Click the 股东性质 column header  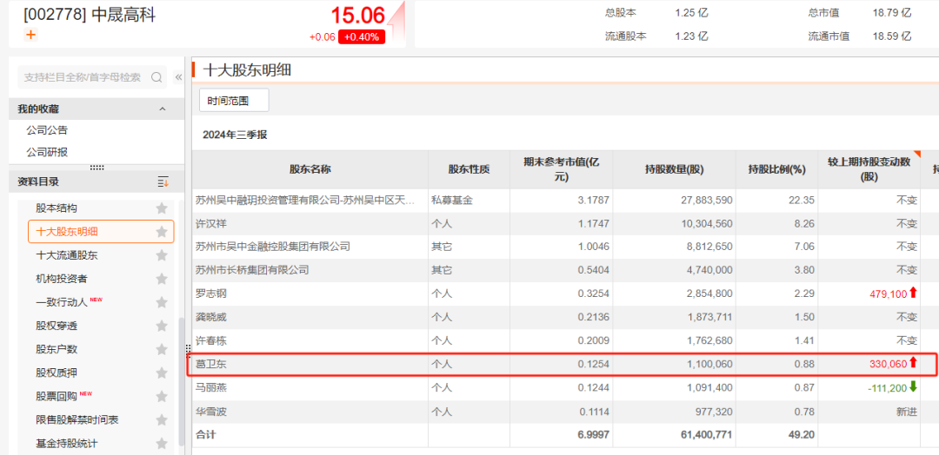(x=469, y=169)
